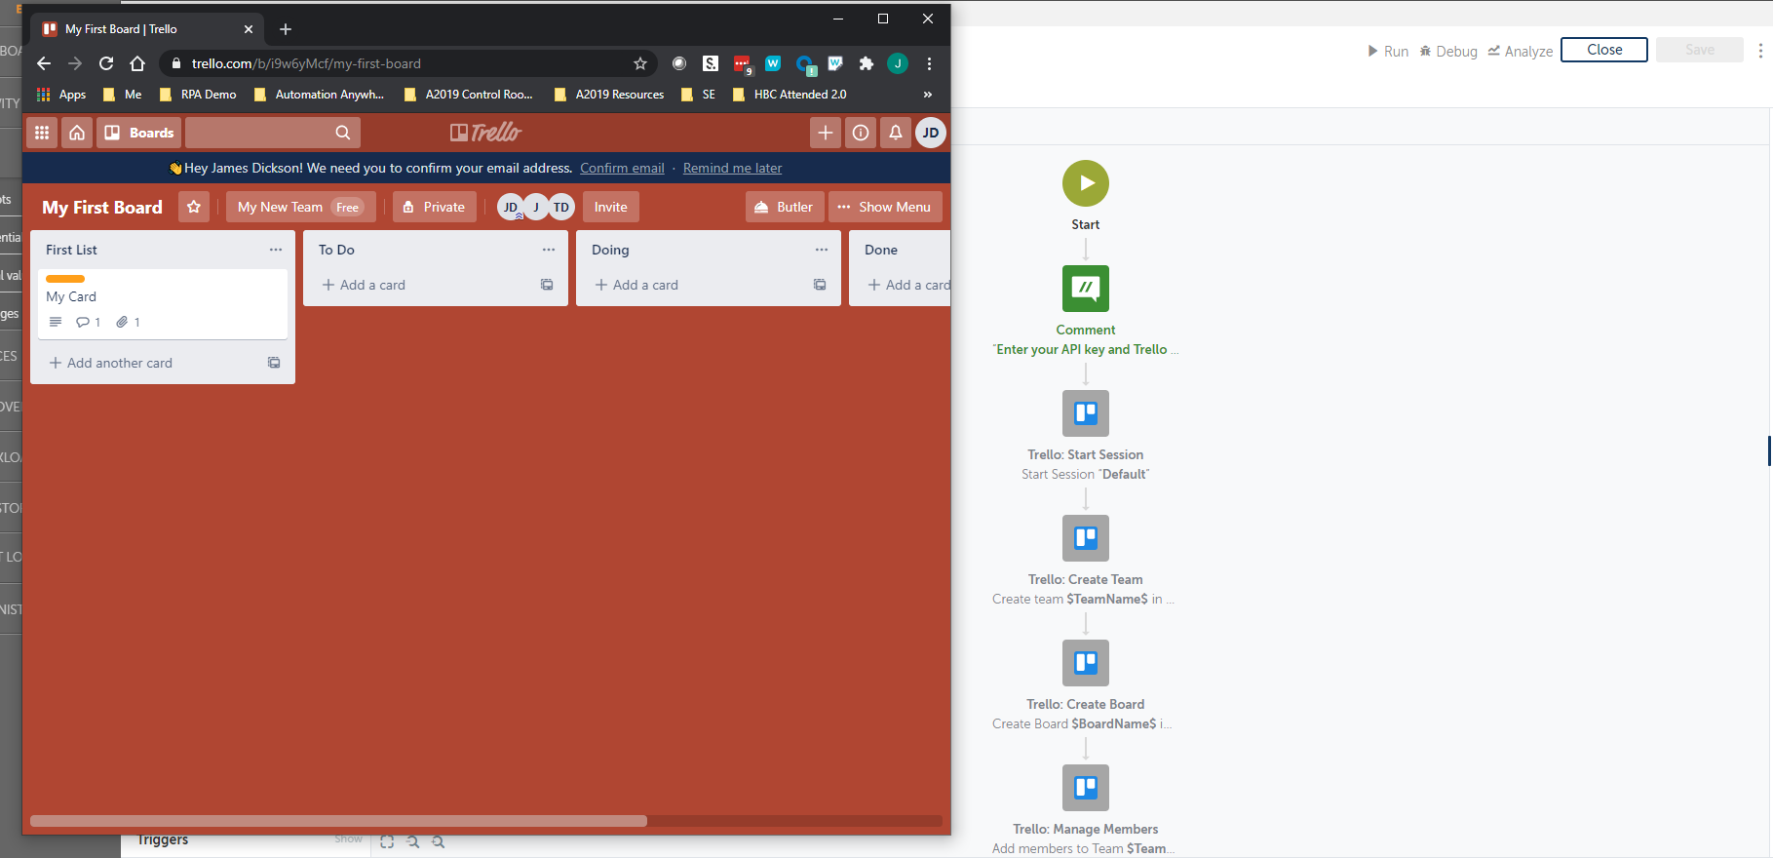The width and height of the screenshot is (1773, 858).
Task: Open Apps bookmark shortcut
Action: coord(61,95)
